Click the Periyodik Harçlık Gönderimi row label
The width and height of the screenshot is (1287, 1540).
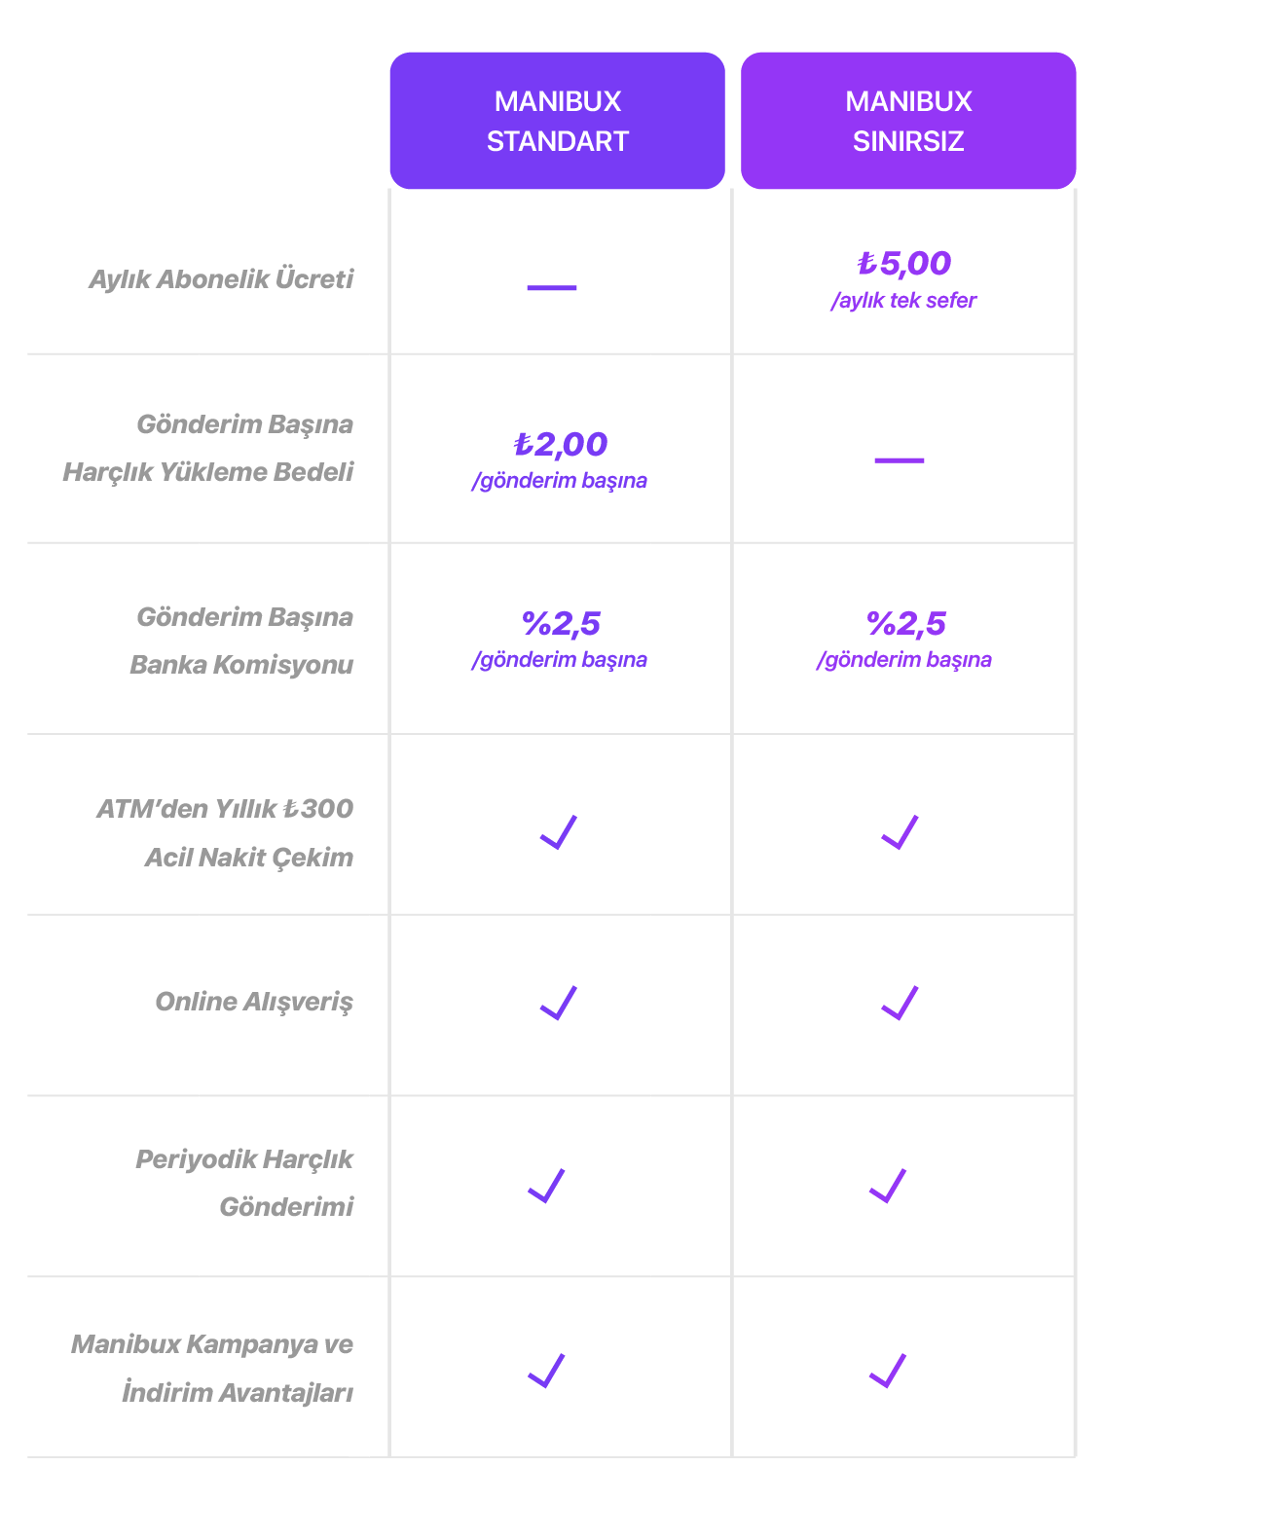coord(244,1183)
